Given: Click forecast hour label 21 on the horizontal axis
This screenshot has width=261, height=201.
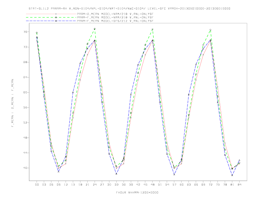Looking at the screenshot, I should [x=87, y=185].
